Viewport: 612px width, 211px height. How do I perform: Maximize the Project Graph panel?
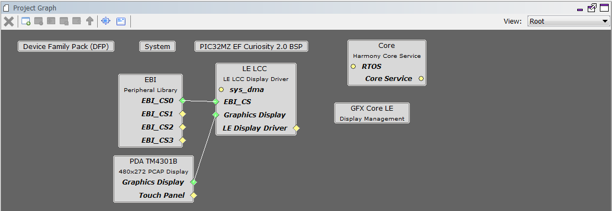coord(604,8)
